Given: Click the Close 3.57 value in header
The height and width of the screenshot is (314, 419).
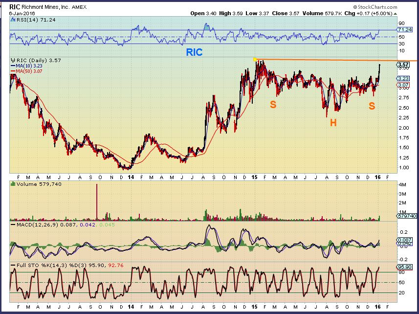Looking at the screenshot, I should pyautogui.click(x=286, y=13).
